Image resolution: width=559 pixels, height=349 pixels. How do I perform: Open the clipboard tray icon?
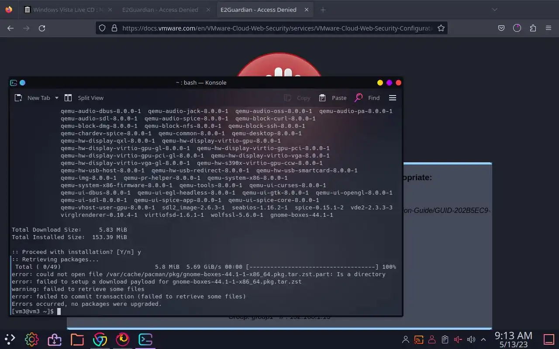click(x=445, y=339)
